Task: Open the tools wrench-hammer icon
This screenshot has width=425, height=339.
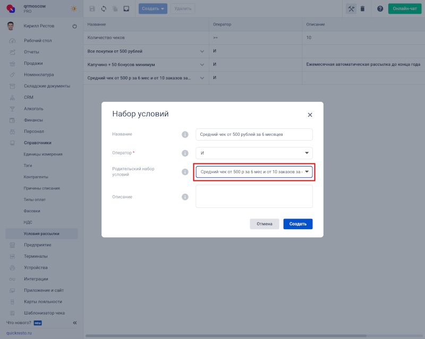Action: coord(351,8)
